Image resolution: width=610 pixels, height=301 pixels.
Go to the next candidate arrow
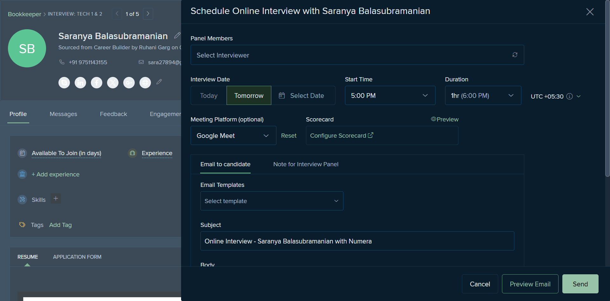coord(148,14)
